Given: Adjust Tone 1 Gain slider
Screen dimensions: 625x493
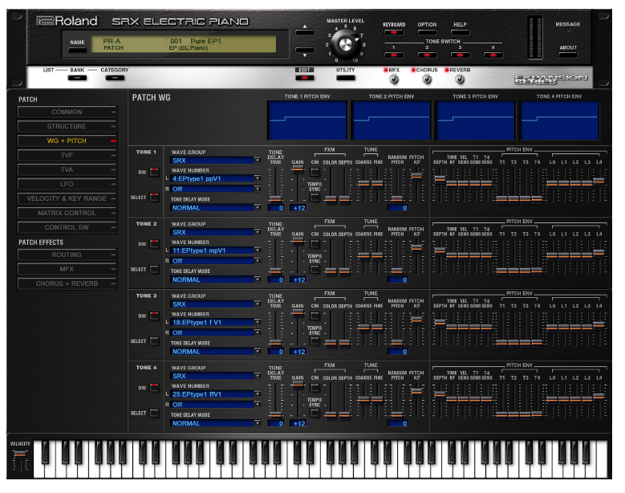Looking at the screenshot, I should coord(298,169).
